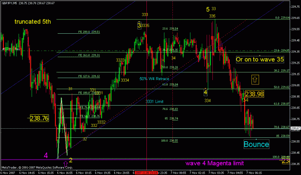Screen dimensions: 301x175
Task: Click the current price marker on price axis
Action: tap(296, 128)
